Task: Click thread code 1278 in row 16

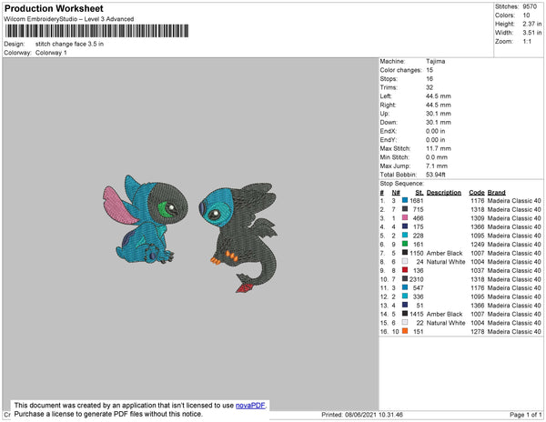Action: tap(478, 332)
